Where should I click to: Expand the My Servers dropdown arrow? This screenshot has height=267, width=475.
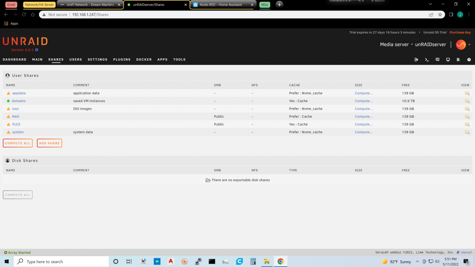point(469,45)
